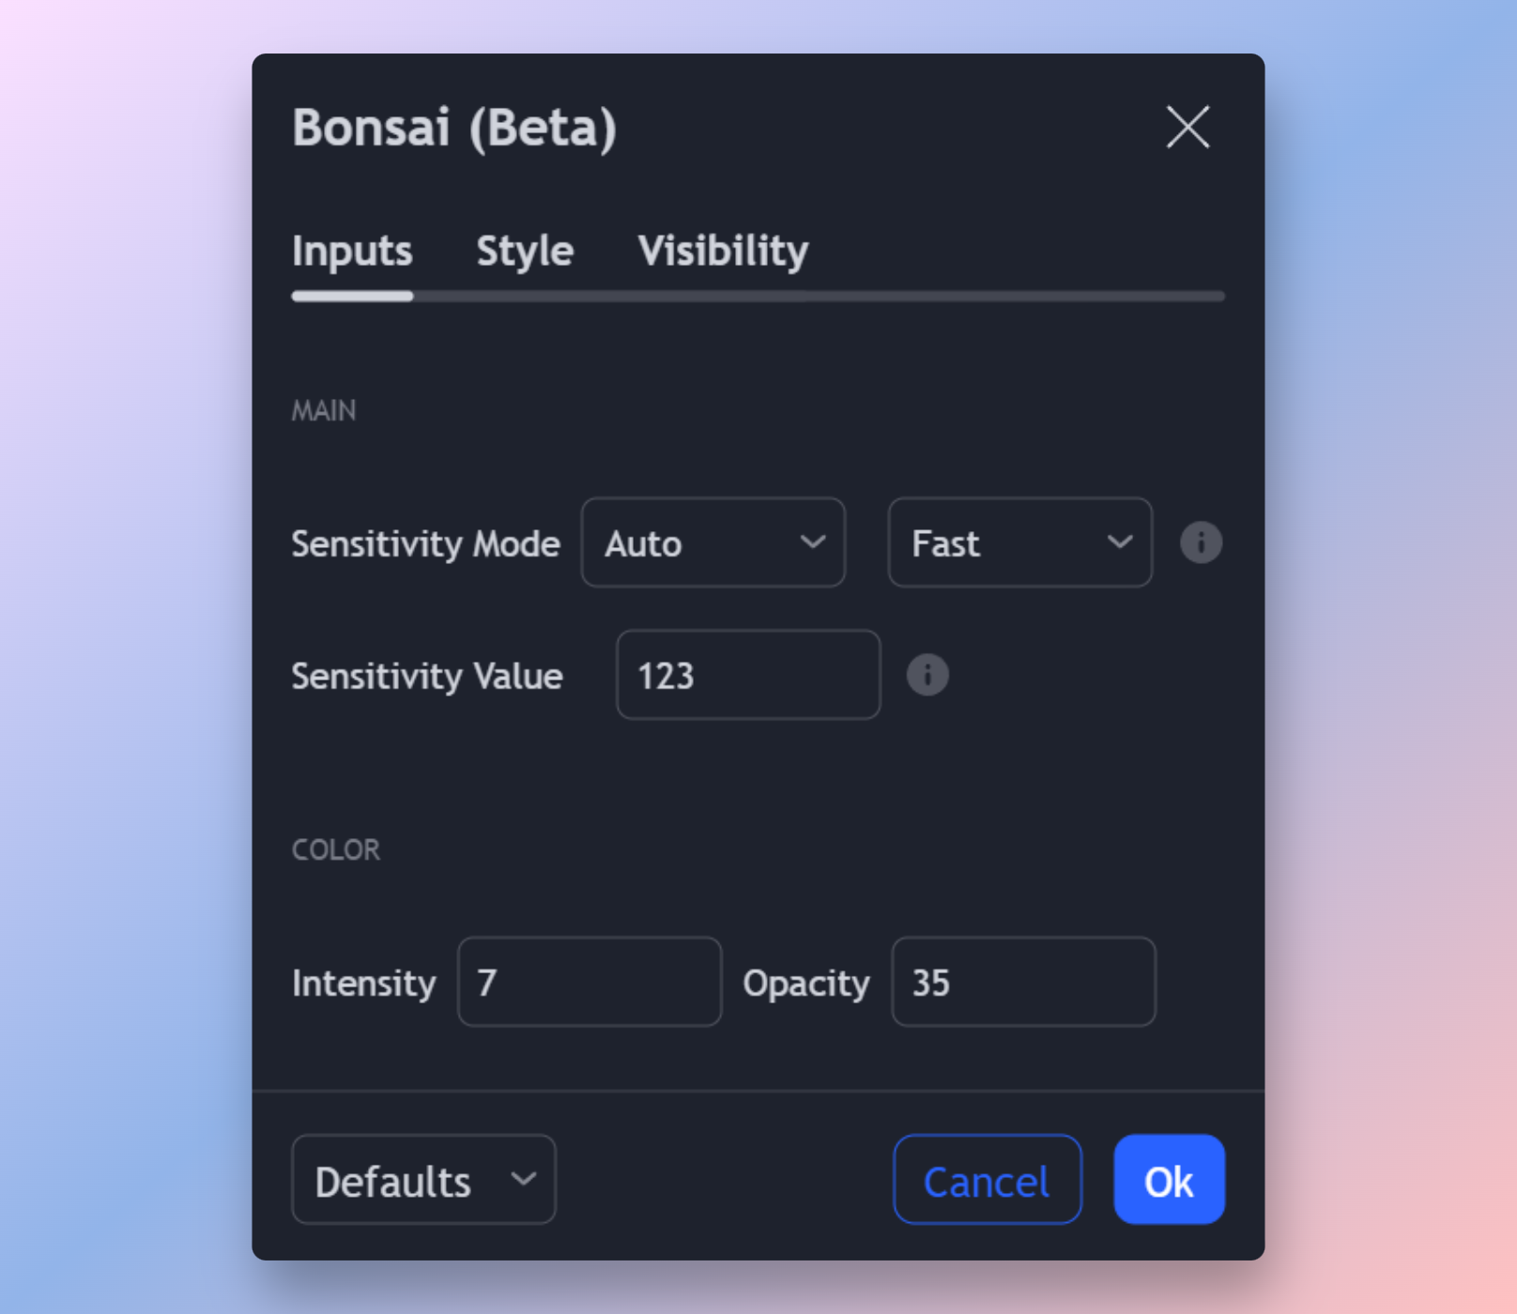Image resolution: width=1517 pixels, height=1314 pixels.
Task: Click the Opacity input field showing 35
Action: (x=1023, y=982)
